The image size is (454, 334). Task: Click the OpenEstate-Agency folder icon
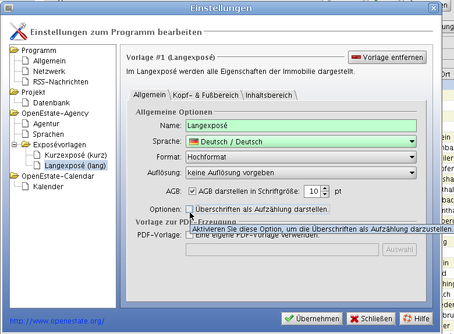pyautogui.click(x=15, y=113)
